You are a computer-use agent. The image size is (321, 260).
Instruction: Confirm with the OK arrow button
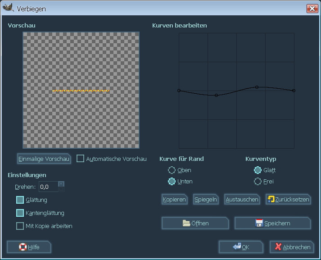(x=240, y=247)
